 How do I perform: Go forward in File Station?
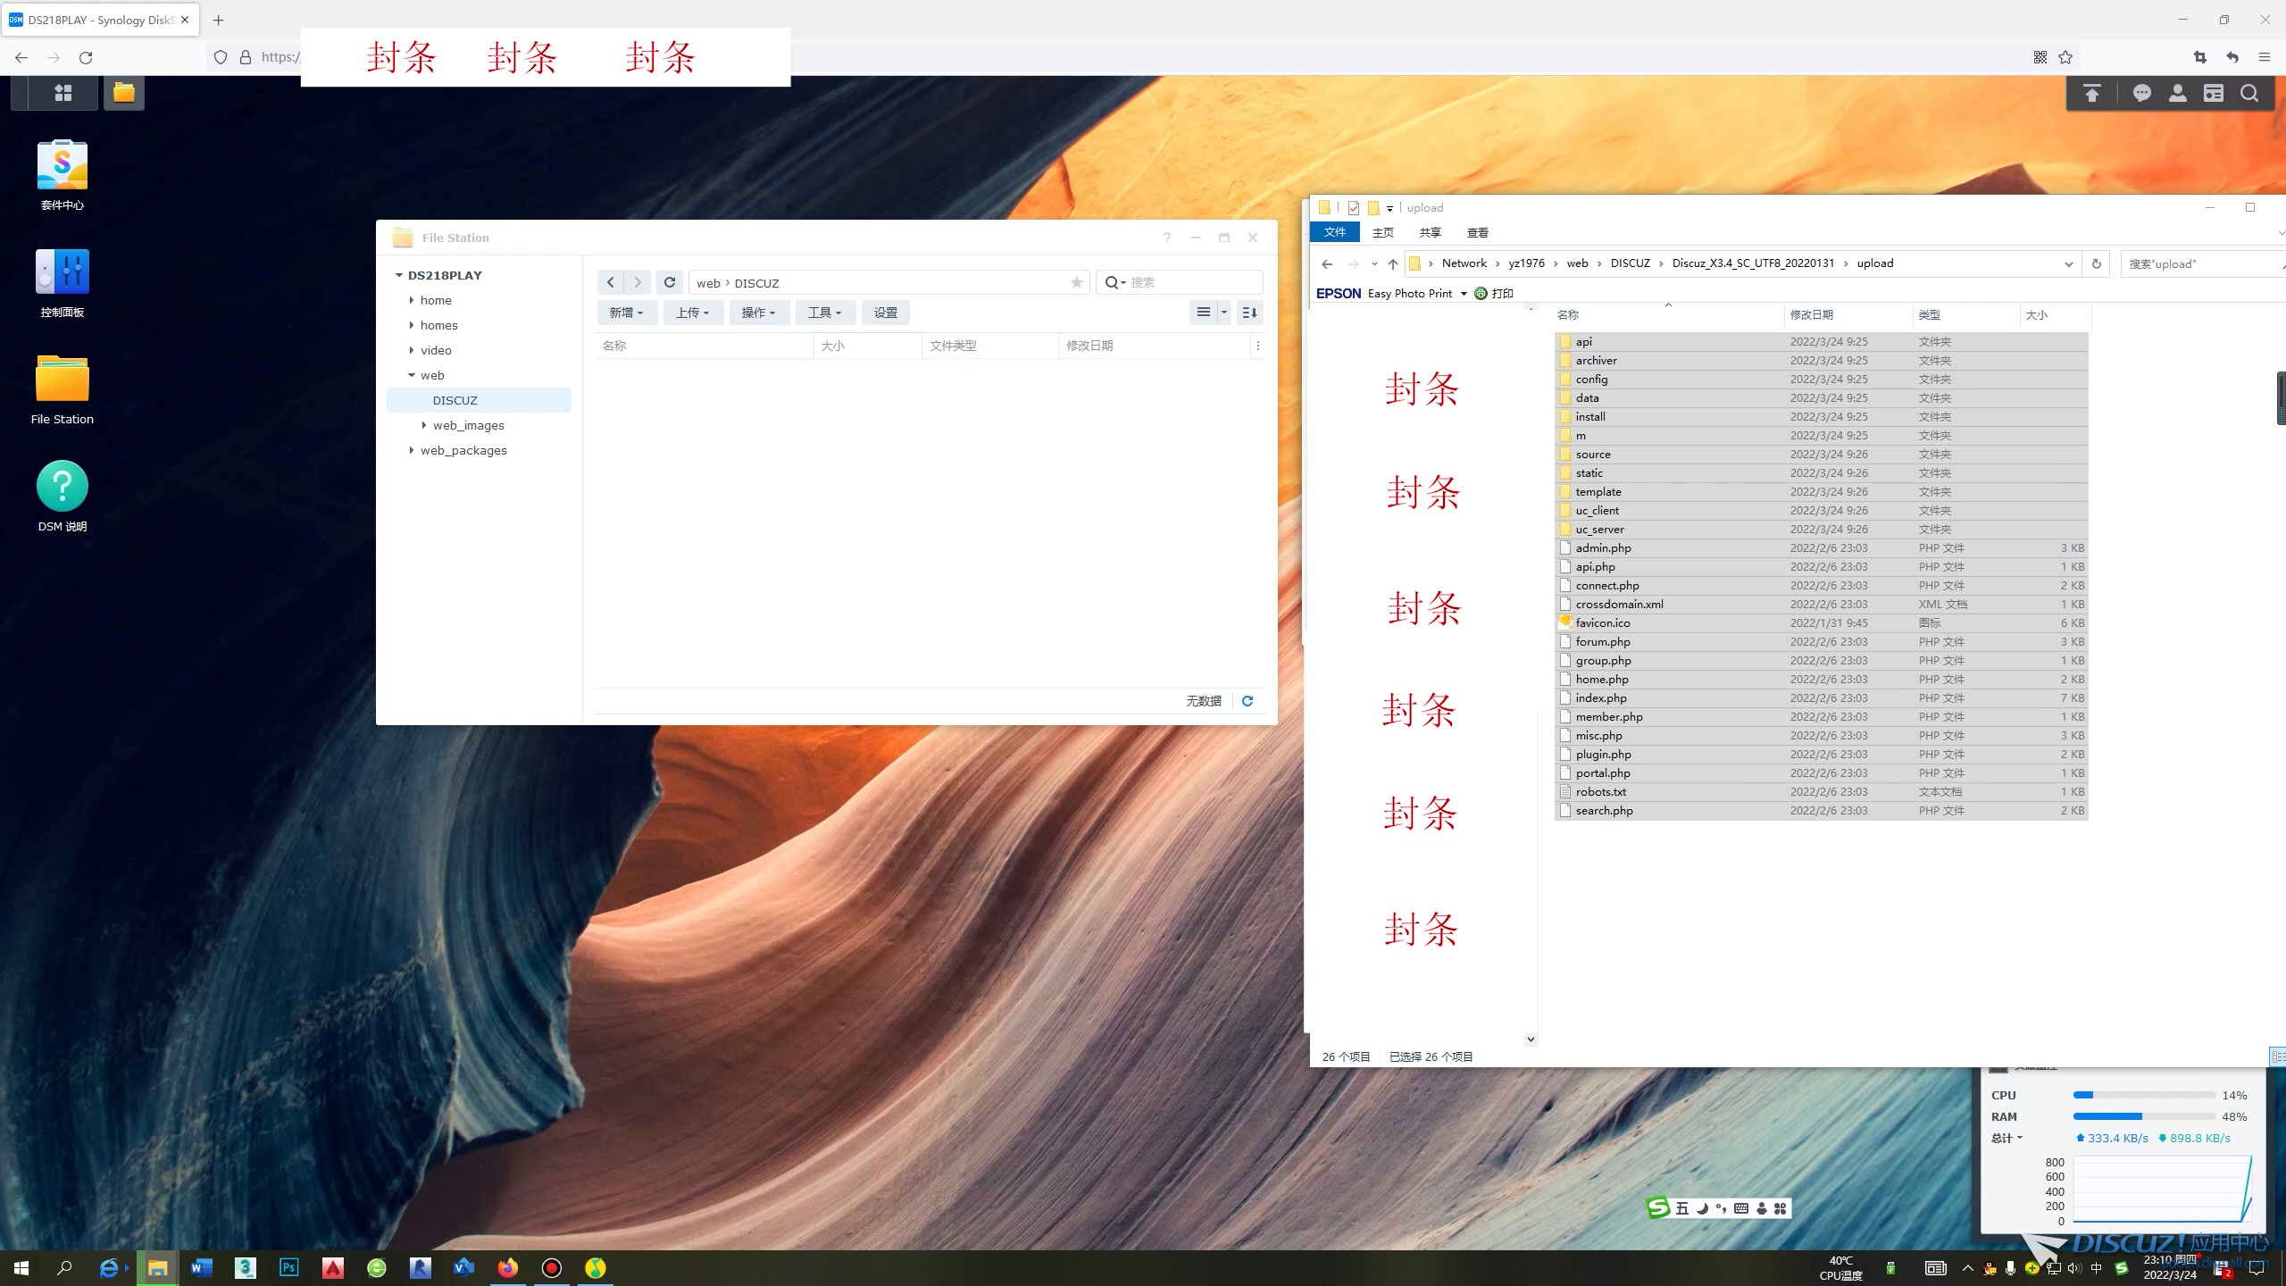(638, 282)
